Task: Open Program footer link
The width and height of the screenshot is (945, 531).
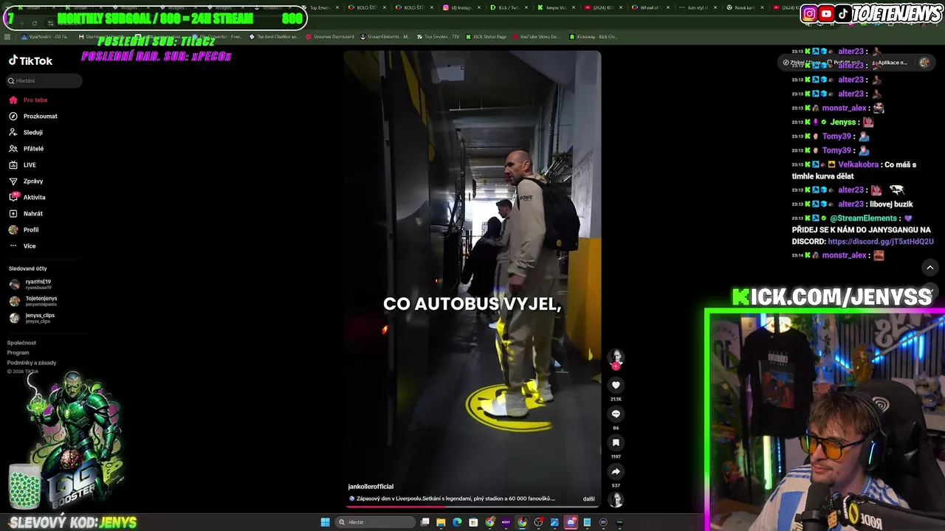Action: 18,353
